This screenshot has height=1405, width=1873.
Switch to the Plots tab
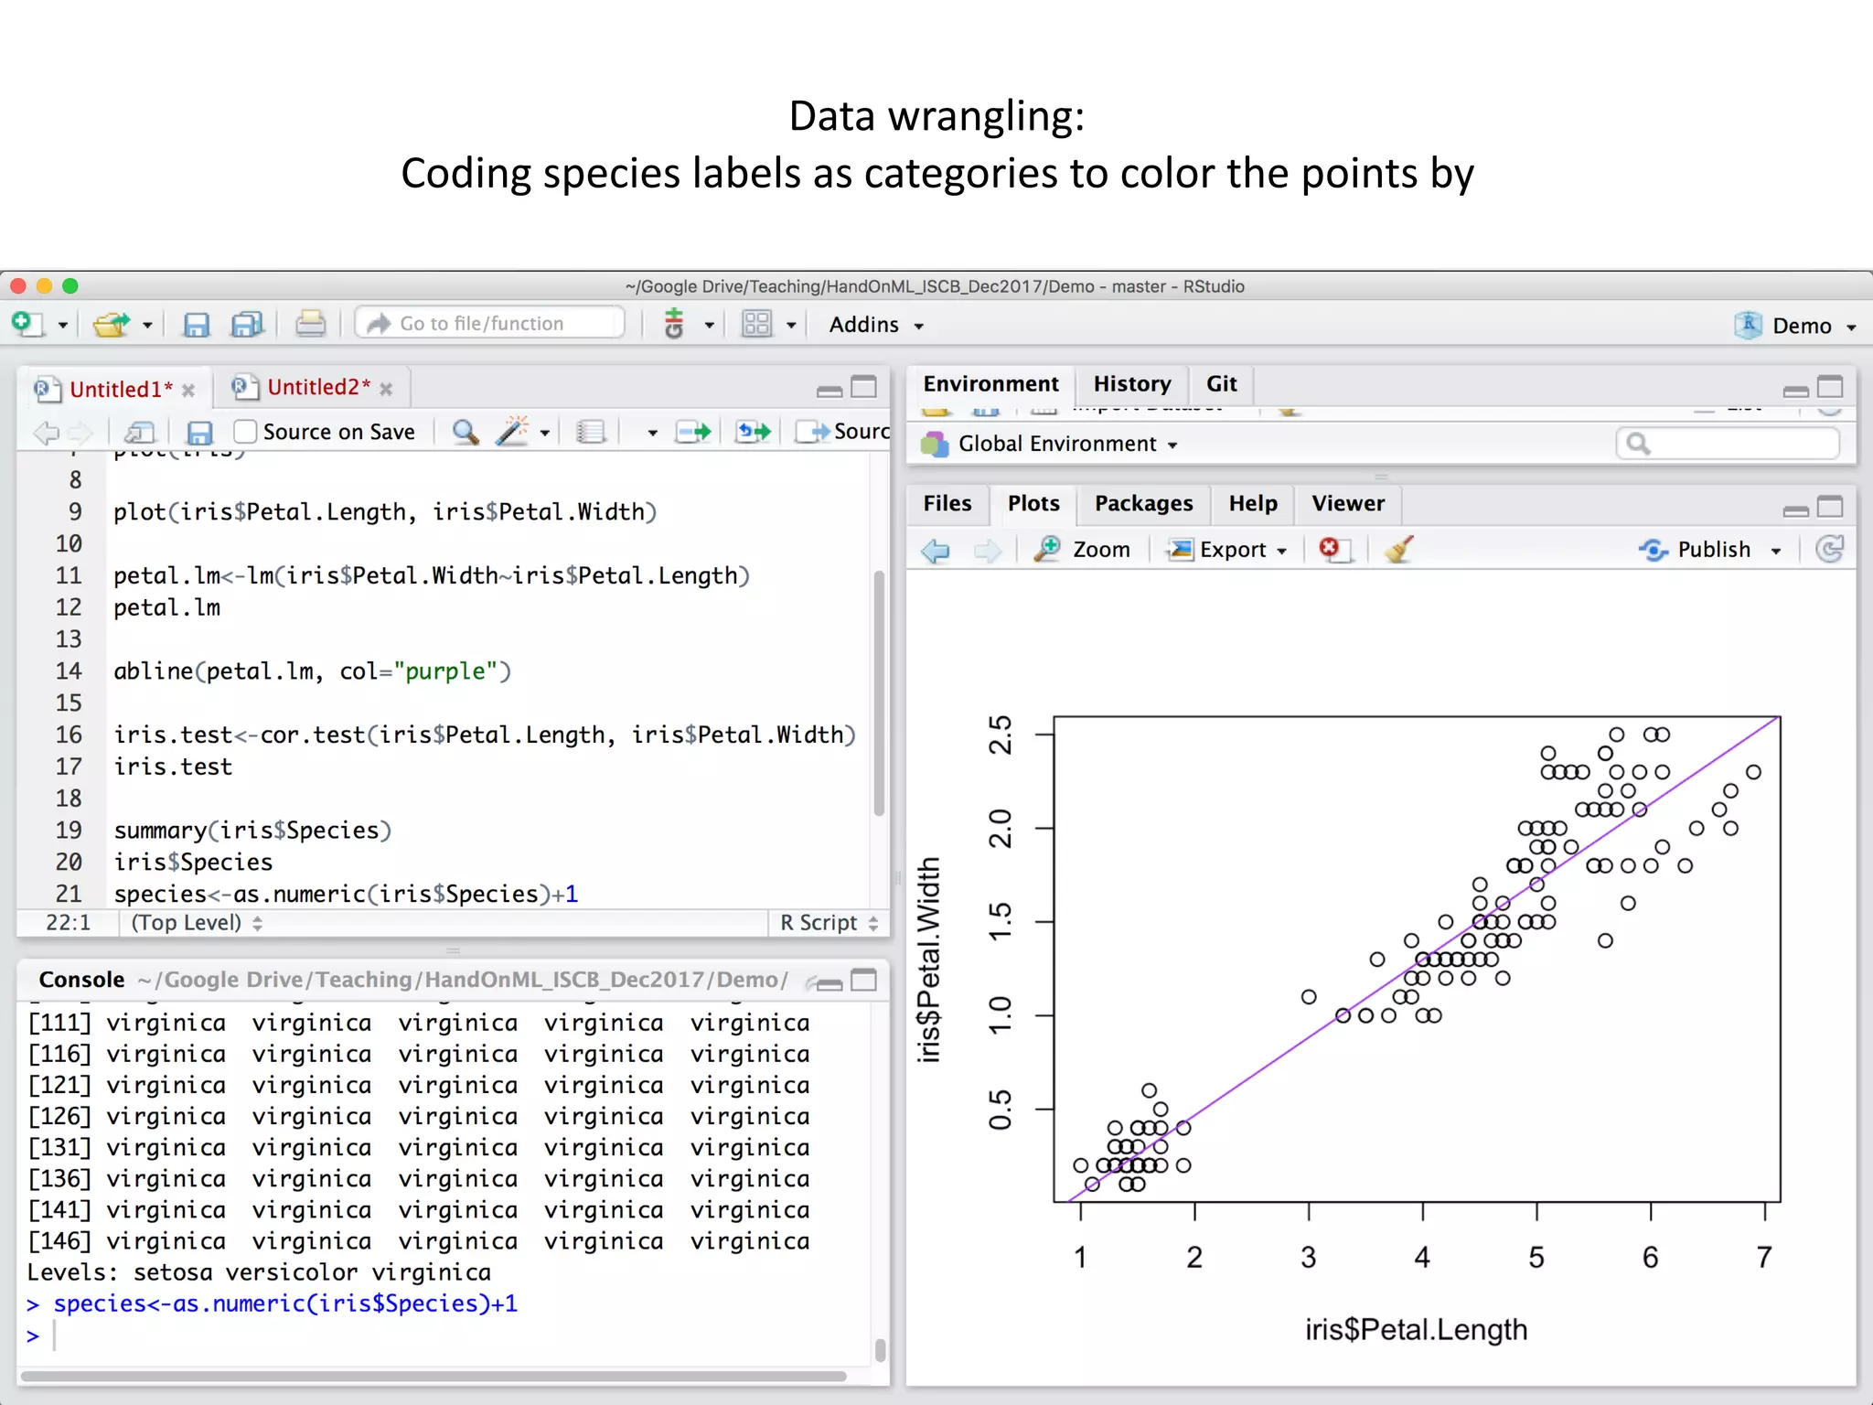coord(1033,504)
